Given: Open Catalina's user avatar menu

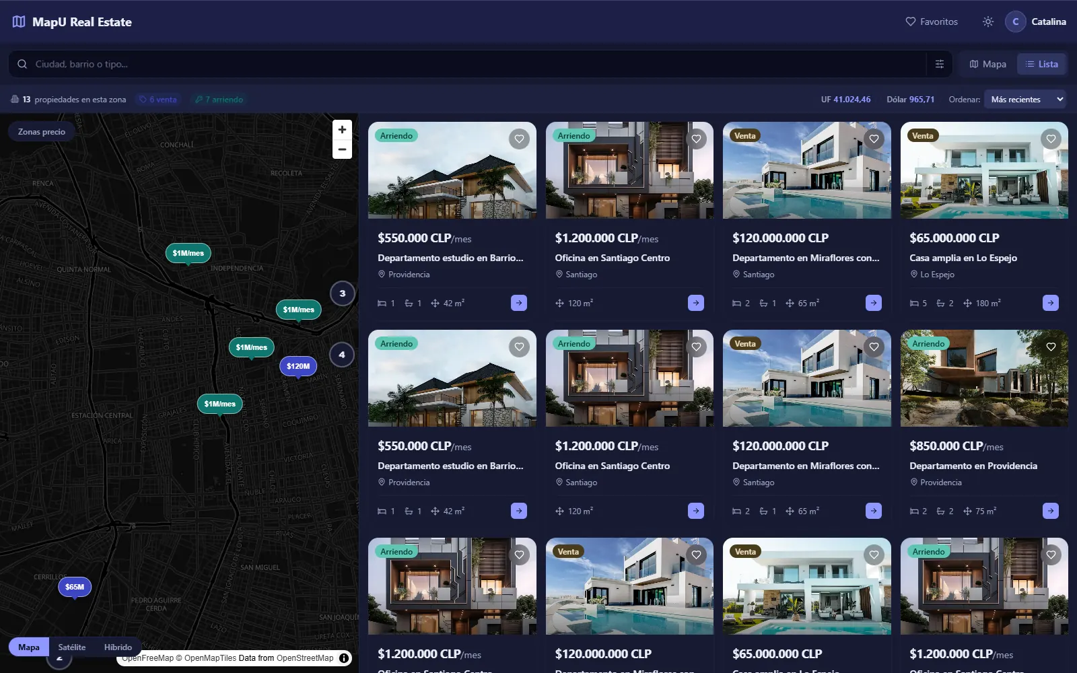Looking at the screenshot, I should [x=1016, y=22].
